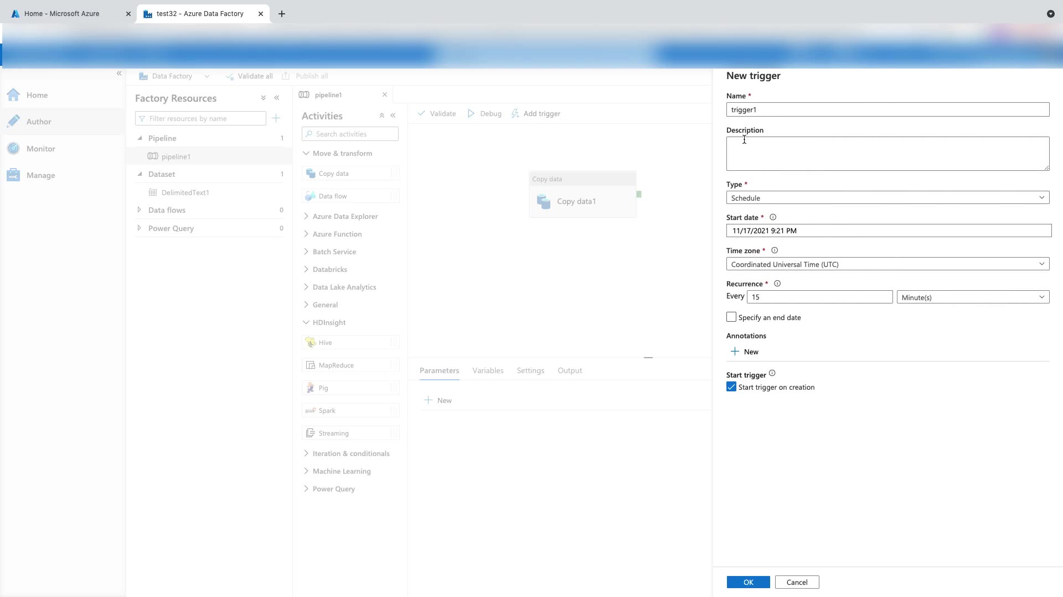Expand the Data flows tree node
The width and height of the screenshot is (1063, 597).
click(139, 210)
